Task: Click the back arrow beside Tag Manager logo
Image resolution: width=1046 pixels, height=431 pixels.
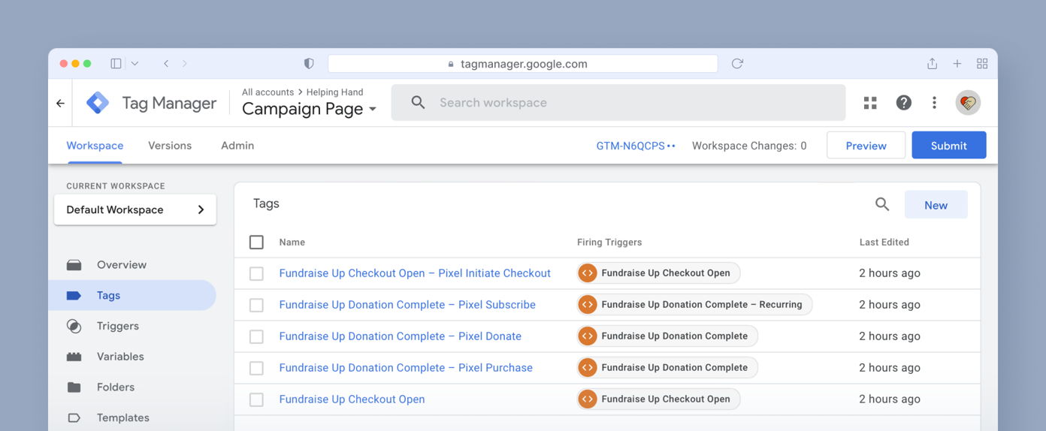Action: tap(60, 103)
